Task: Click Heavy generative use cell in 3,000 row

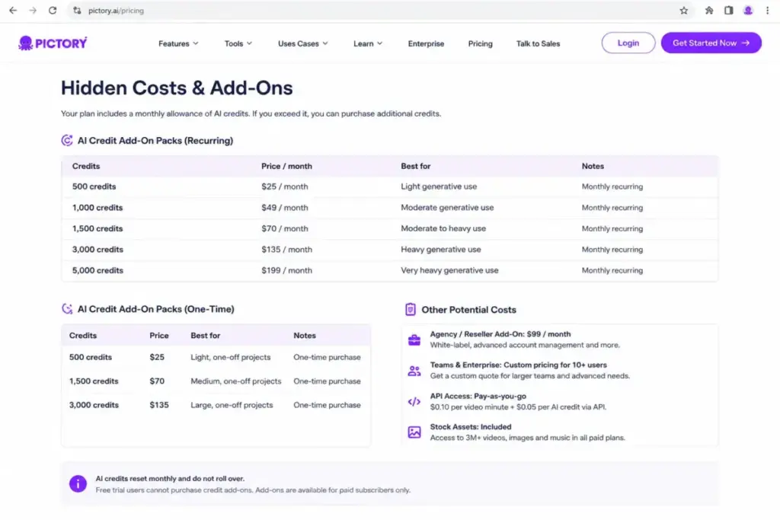Action: click(x=441, y=250)
